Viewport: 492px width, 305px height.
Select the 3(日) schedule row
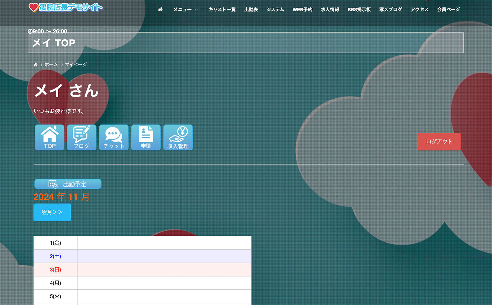143,270
